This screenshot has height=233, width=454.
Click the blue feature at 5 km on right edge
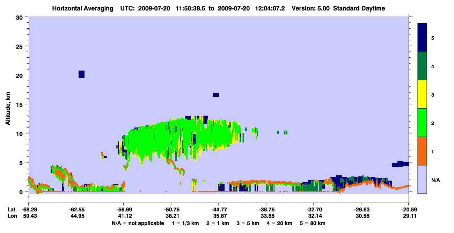[x=400, y=164]
